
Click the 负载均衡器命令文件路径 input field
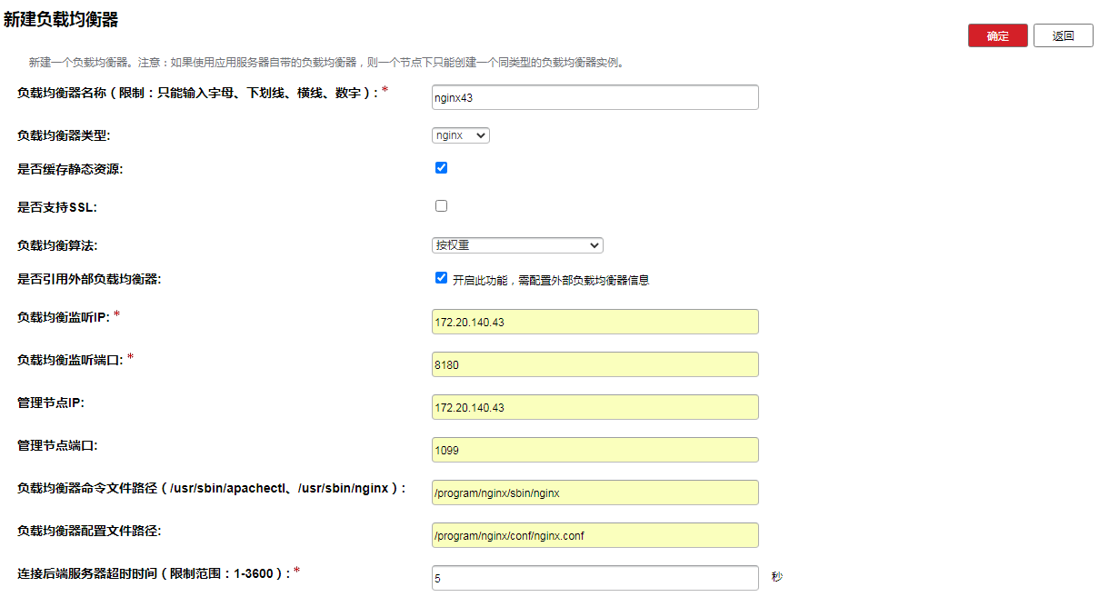click(x=594, y=493)
